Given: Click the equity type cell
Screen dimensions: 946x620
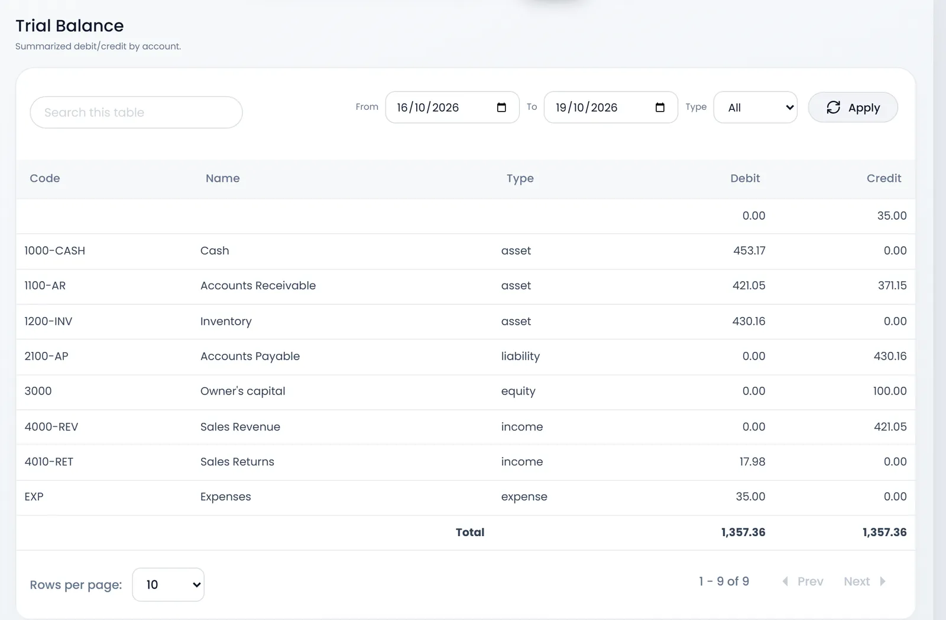Looking at the screenshot, I should pos(518,391).
